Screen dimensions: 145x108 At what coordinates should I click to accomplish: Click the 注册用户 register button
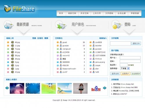126,74
